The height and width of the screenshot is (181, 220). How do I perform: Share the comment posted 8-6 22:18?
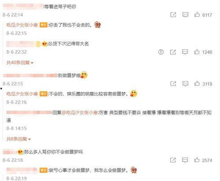coord(173,160)
